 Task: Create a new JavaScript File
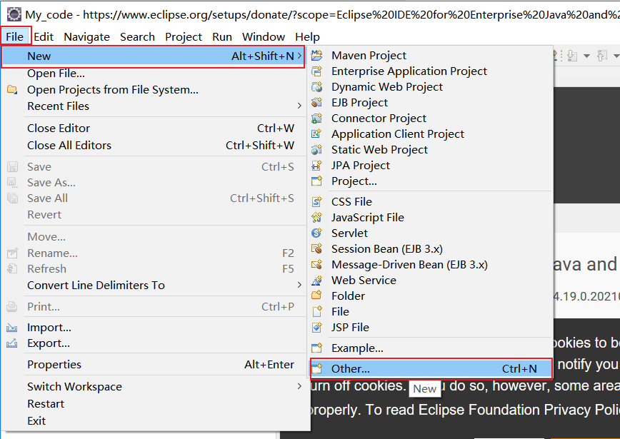[x=368, y=217]
